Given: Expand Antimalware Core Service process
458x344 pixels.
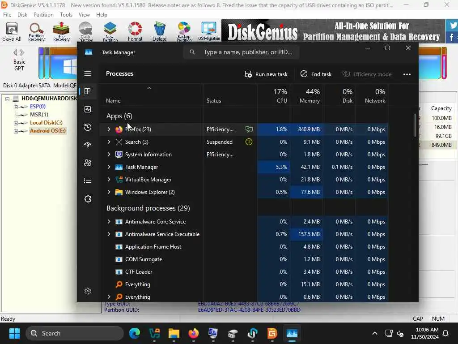Looking at the screenshot, I should pyautogui.click(x=109, y=222).
